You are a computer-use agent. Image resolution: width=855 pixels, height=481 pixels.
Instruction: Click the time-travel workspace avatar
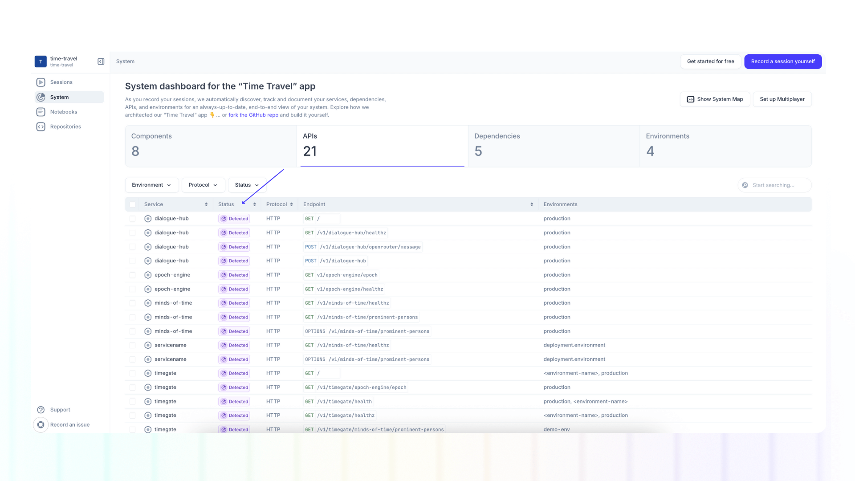(x=41, y=61)
